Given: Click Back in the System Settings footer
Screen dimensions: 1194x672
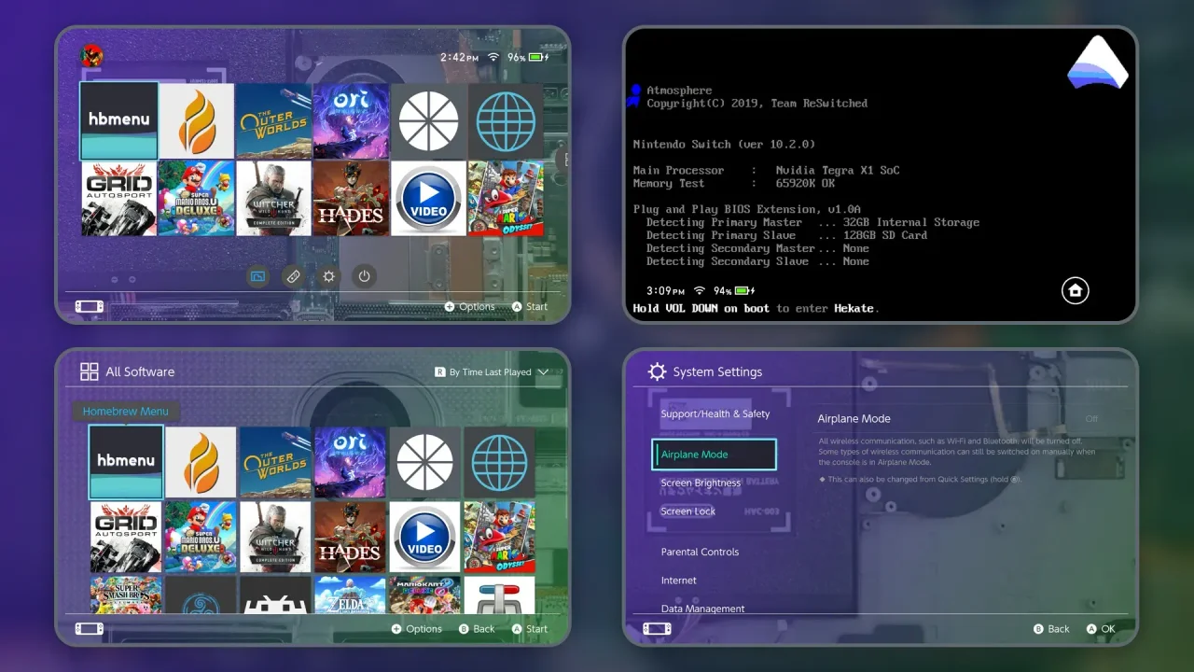Looking at the screenshot, I should click(x=1051, y=629).
